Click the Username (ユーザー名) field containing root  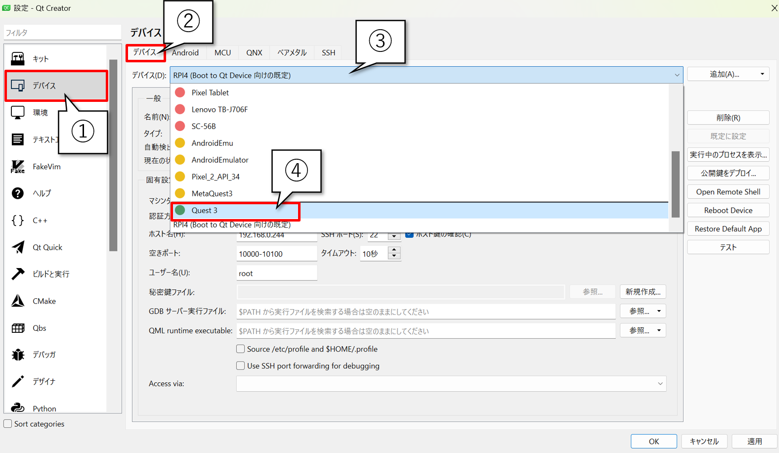pyautogui.click(x=276, y=273)
